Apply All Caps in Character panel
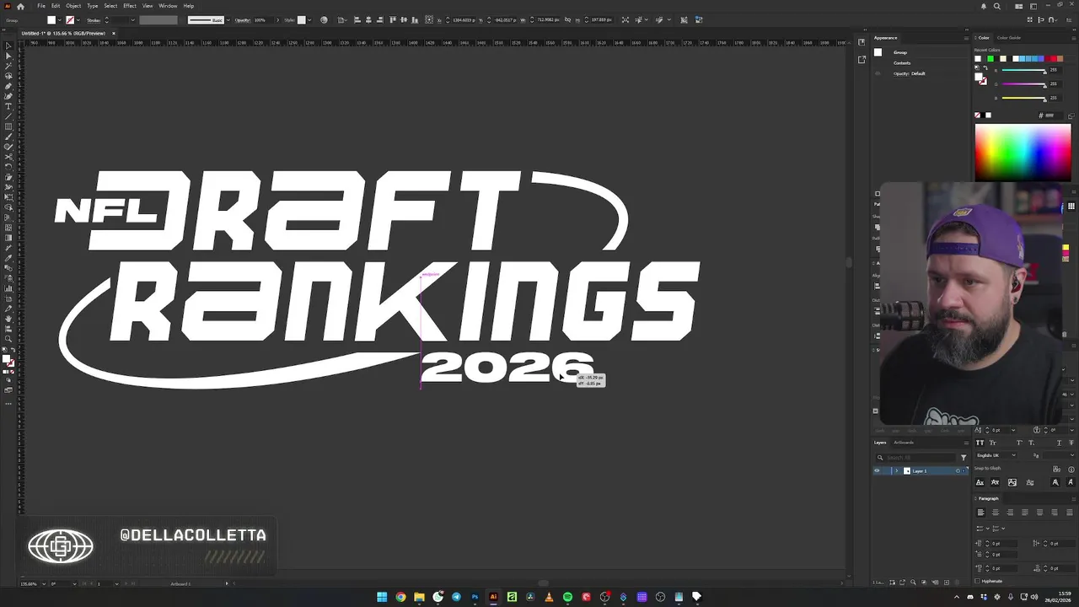This screenshot has height=607, width=1079. tap(980, 443)
